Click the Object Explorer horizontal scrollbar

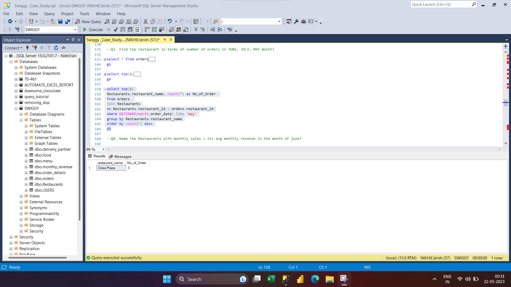point(37,258)
